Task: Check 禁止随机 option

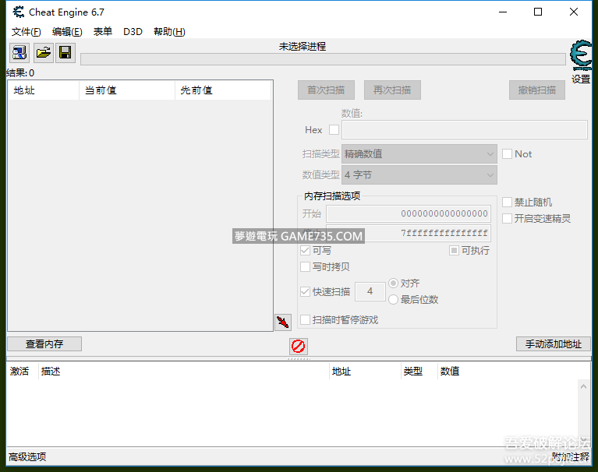Action: click(x=508, y=203)
